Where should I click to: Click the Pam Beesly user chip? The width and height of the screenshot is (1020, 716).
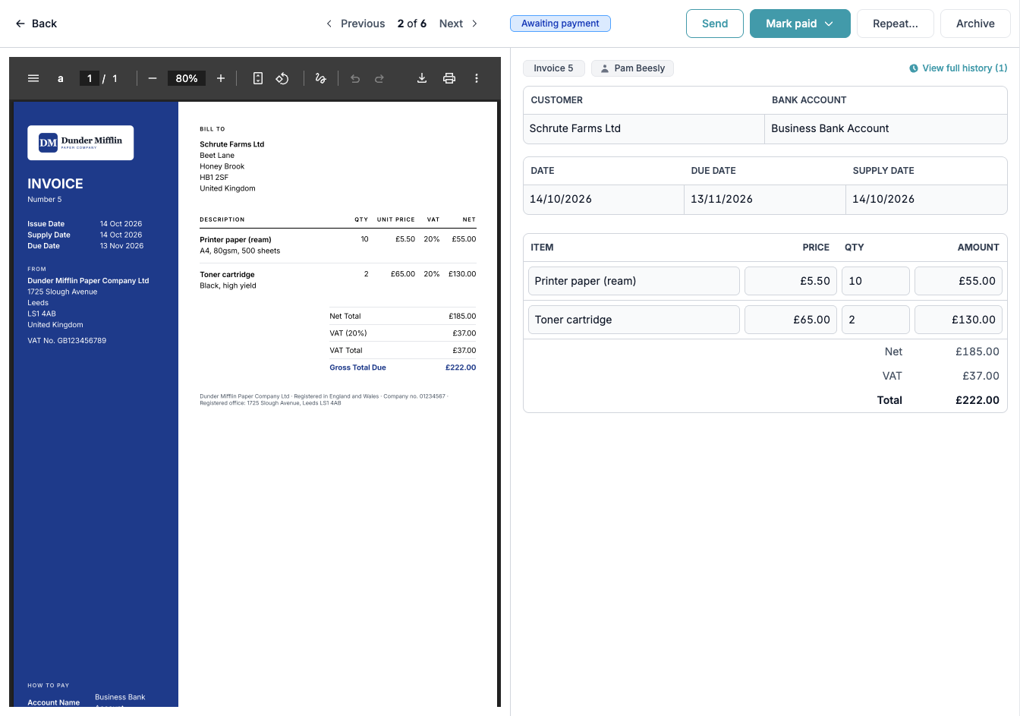pyautogui.click(x=632, y=68)
